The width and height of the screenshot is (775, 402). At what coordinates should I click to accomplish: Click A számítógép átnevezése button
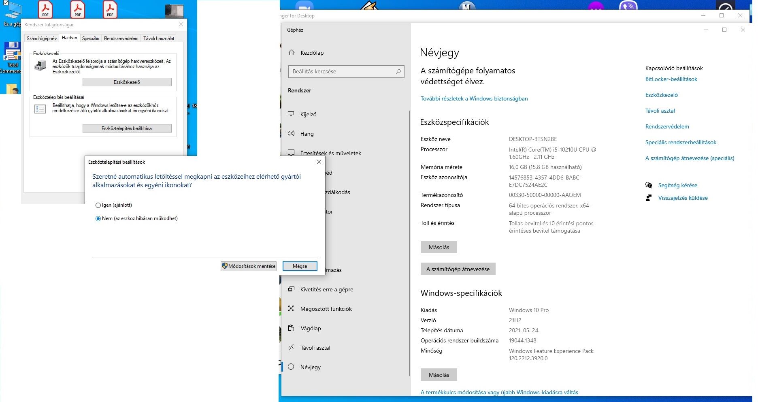coord(458,269)
